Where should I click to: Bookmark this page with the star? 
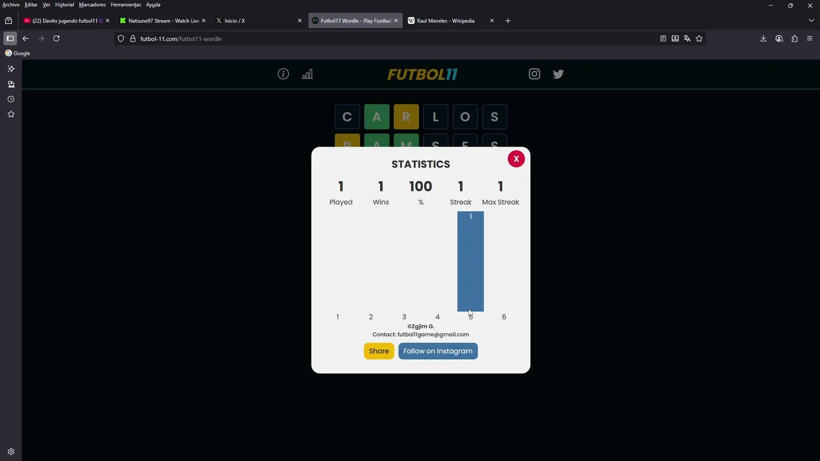(699, 38)
